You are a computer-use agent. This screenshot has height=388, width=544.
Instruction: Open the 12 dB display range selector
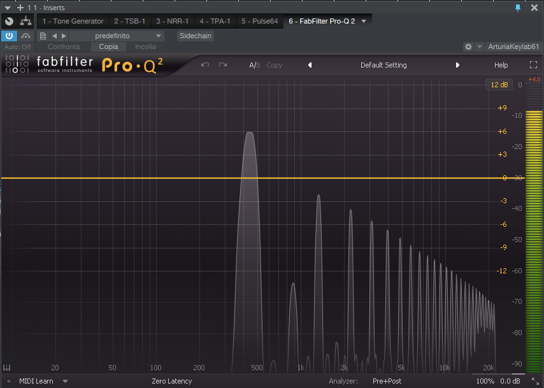click(x=499, y=85)
